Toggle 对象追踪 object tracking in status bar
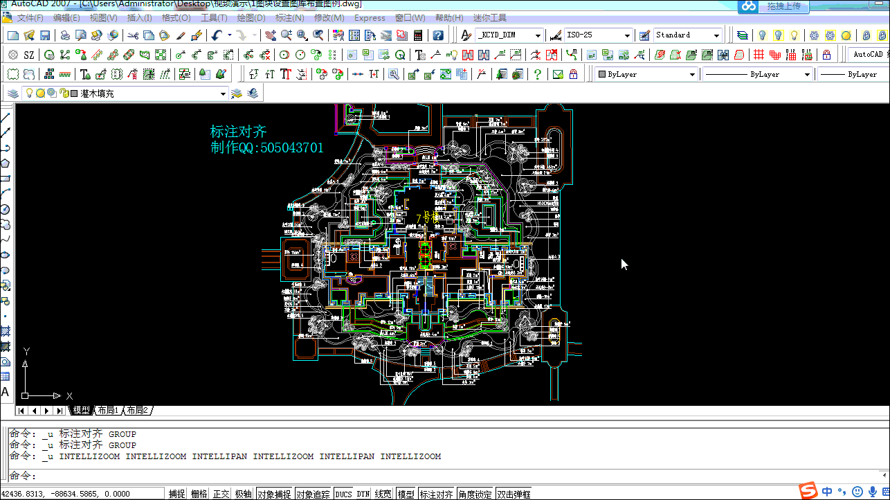This screenshot has height=500, width=890. [x=314, y=494]
